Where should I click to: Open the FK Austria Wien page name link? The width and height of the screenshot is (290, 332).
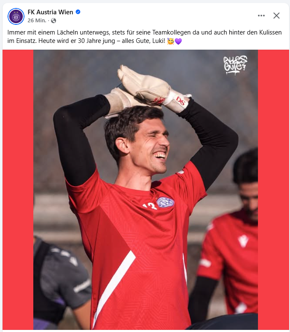(50, 12)
